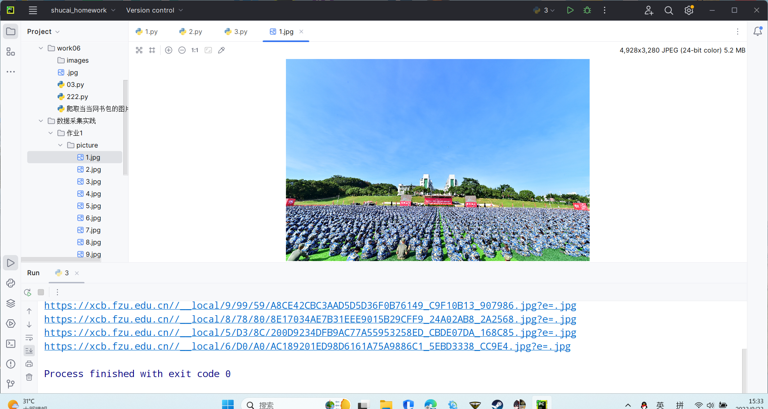Viewport: 768px width, 409px height.
Task: Open more run actions menu
Action: coord(605,10)
